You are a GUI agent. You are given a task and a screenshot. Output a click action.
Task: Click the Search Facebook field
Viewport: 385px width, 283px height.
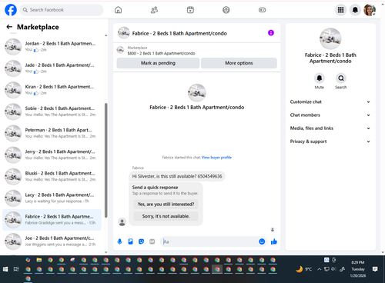point(62,10)
